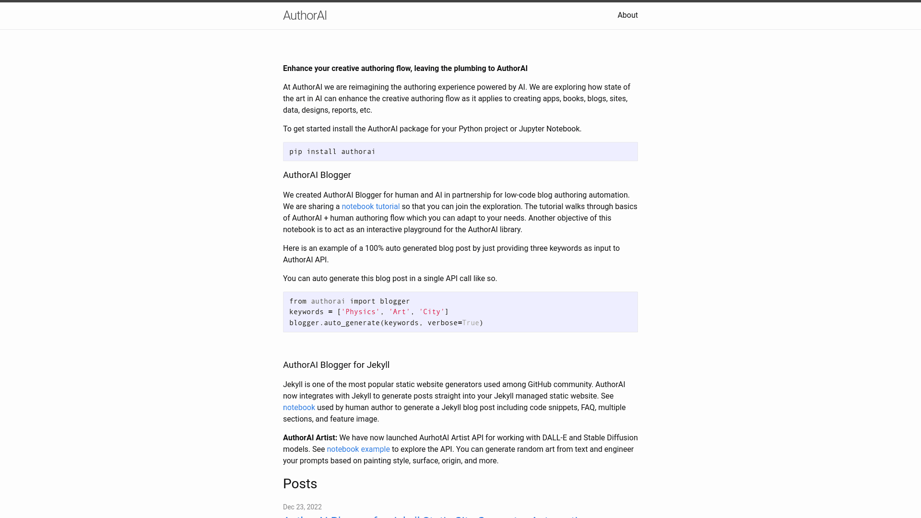Click the bold creative authoring flow tagline
The width and height of the screenshot is (921, 518).
tap(405, 68)
